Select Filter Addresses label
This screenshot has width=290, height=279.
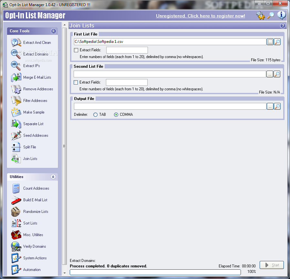click(35, 101)
